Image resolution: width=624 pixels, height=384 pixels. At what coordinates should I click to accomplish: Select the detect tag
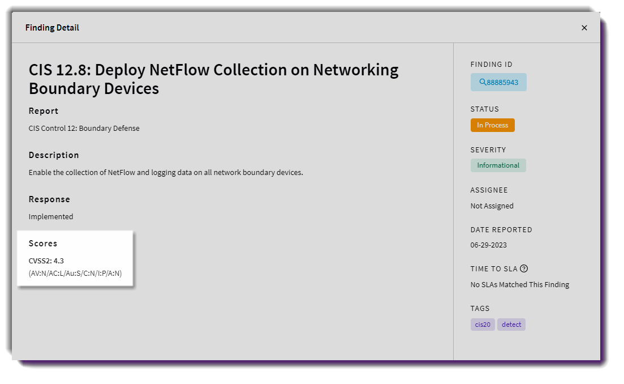click(511, 325)
